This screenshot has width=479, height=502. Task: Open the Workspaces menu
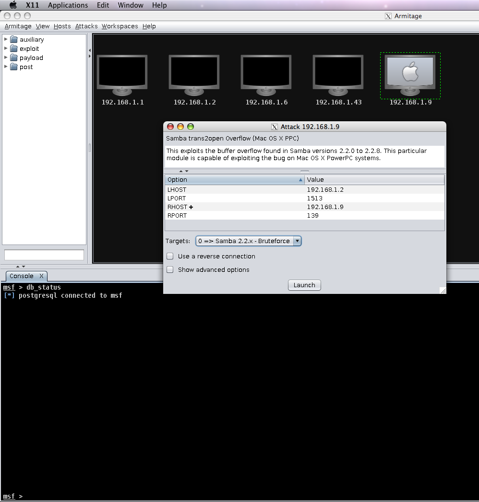120,26
